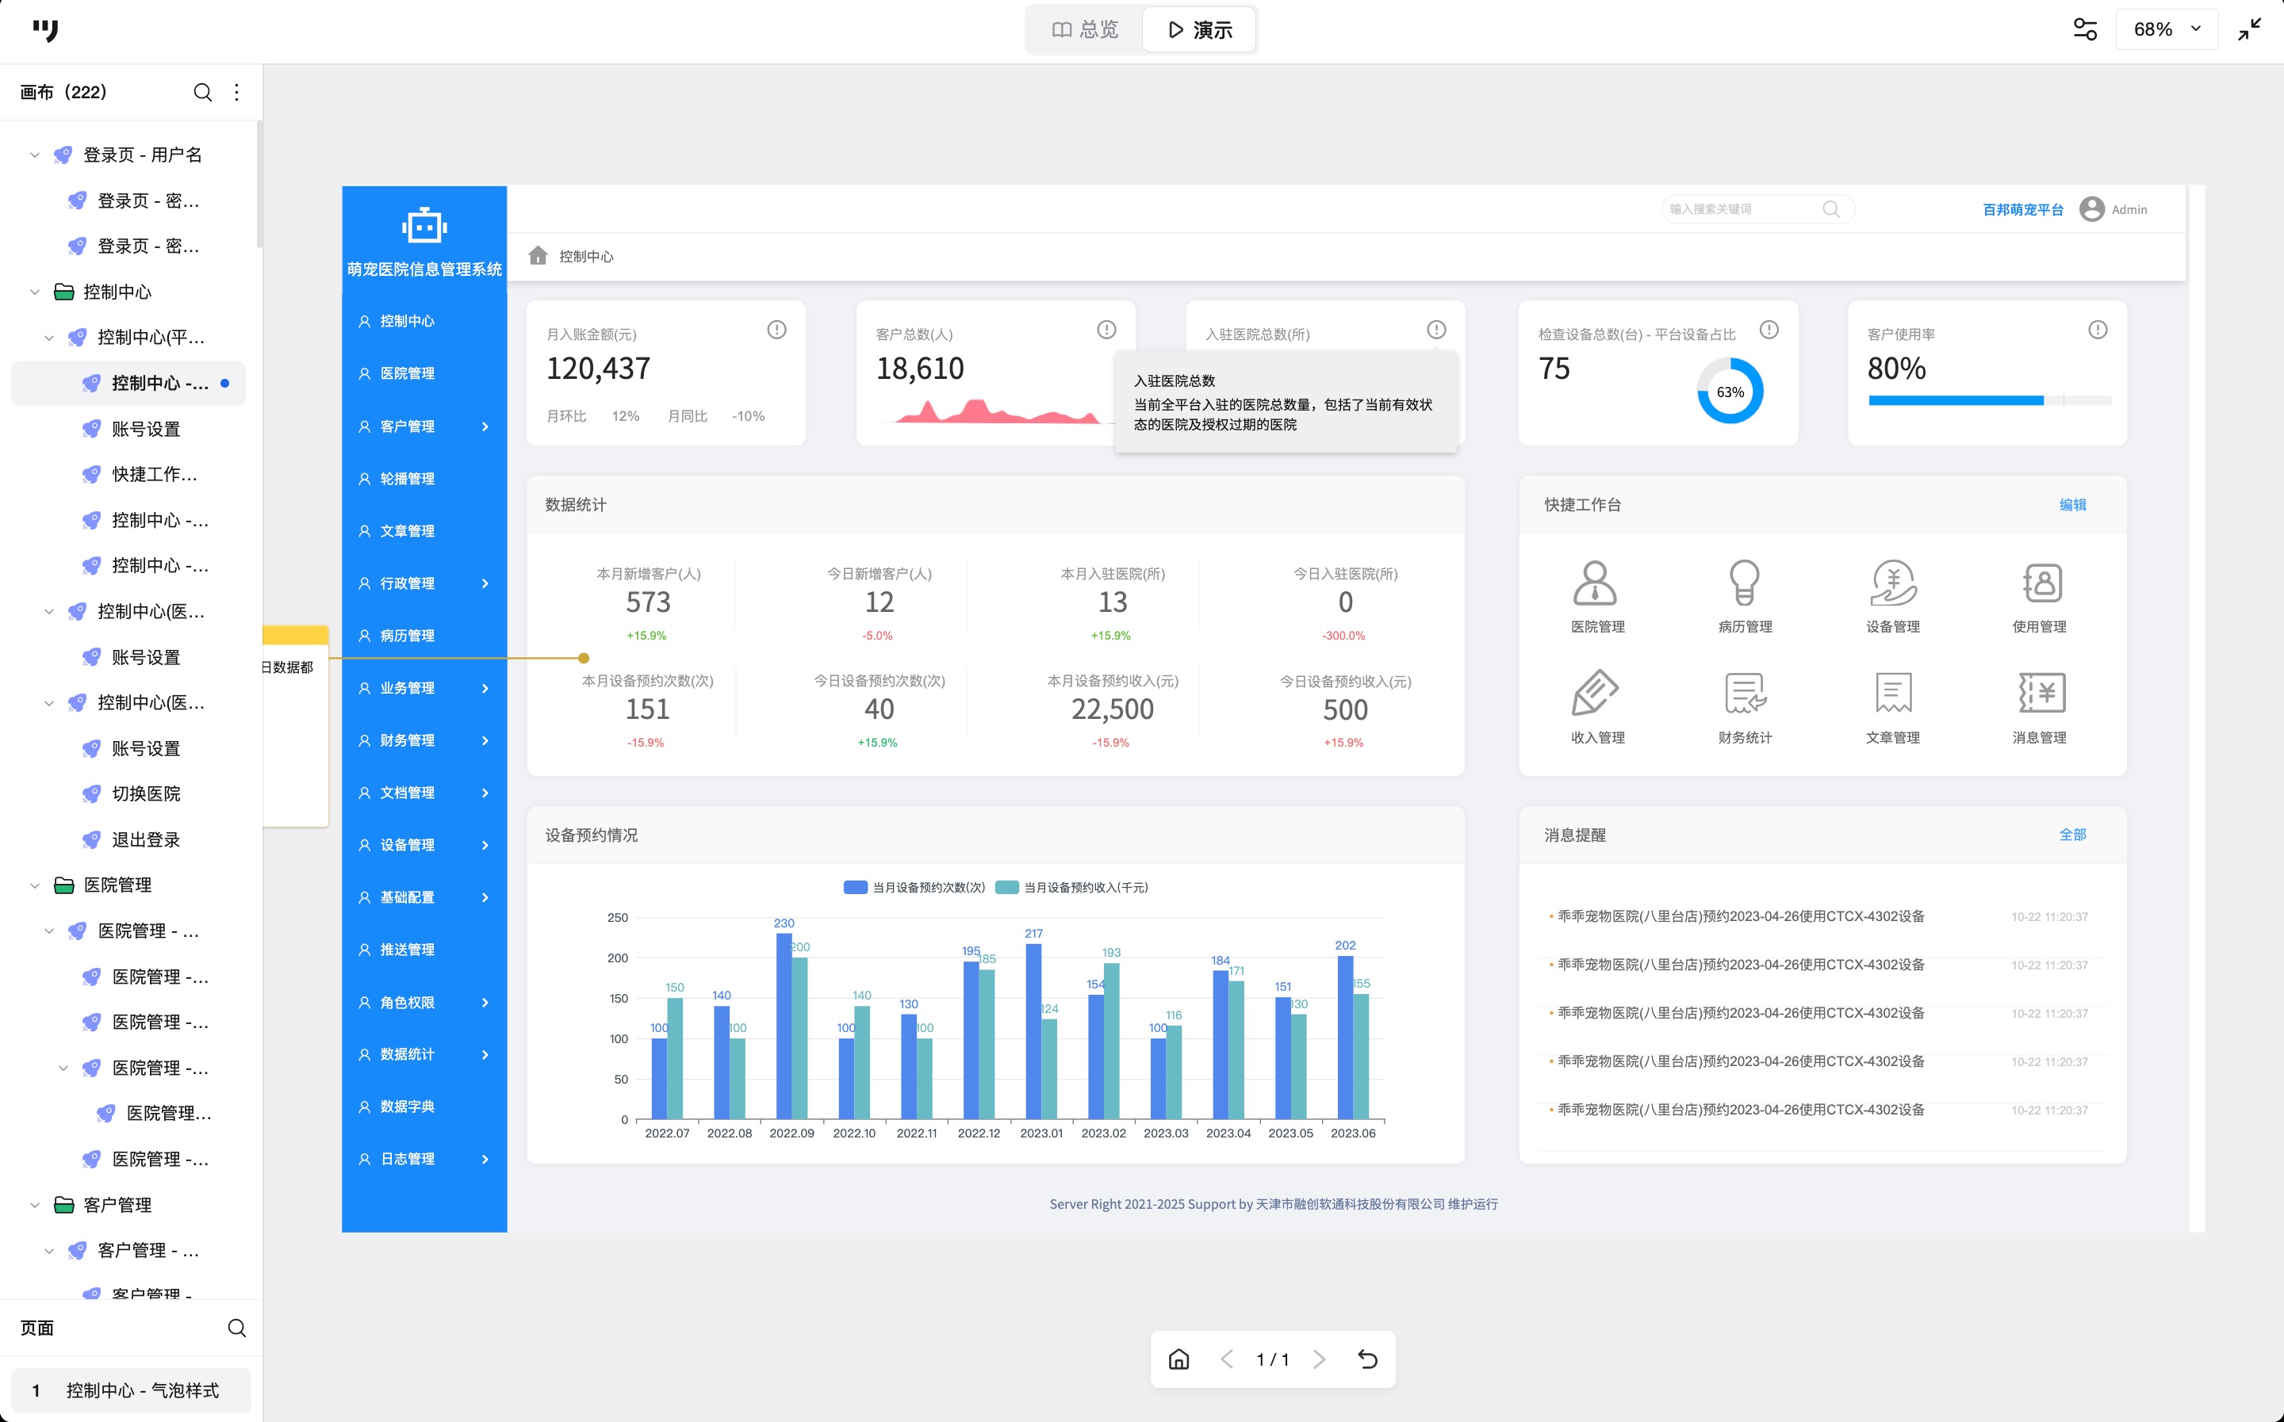Open the 68% zoom dropdown
The width and height of the screenshot is (2284, 1422).
[2167, 29]
